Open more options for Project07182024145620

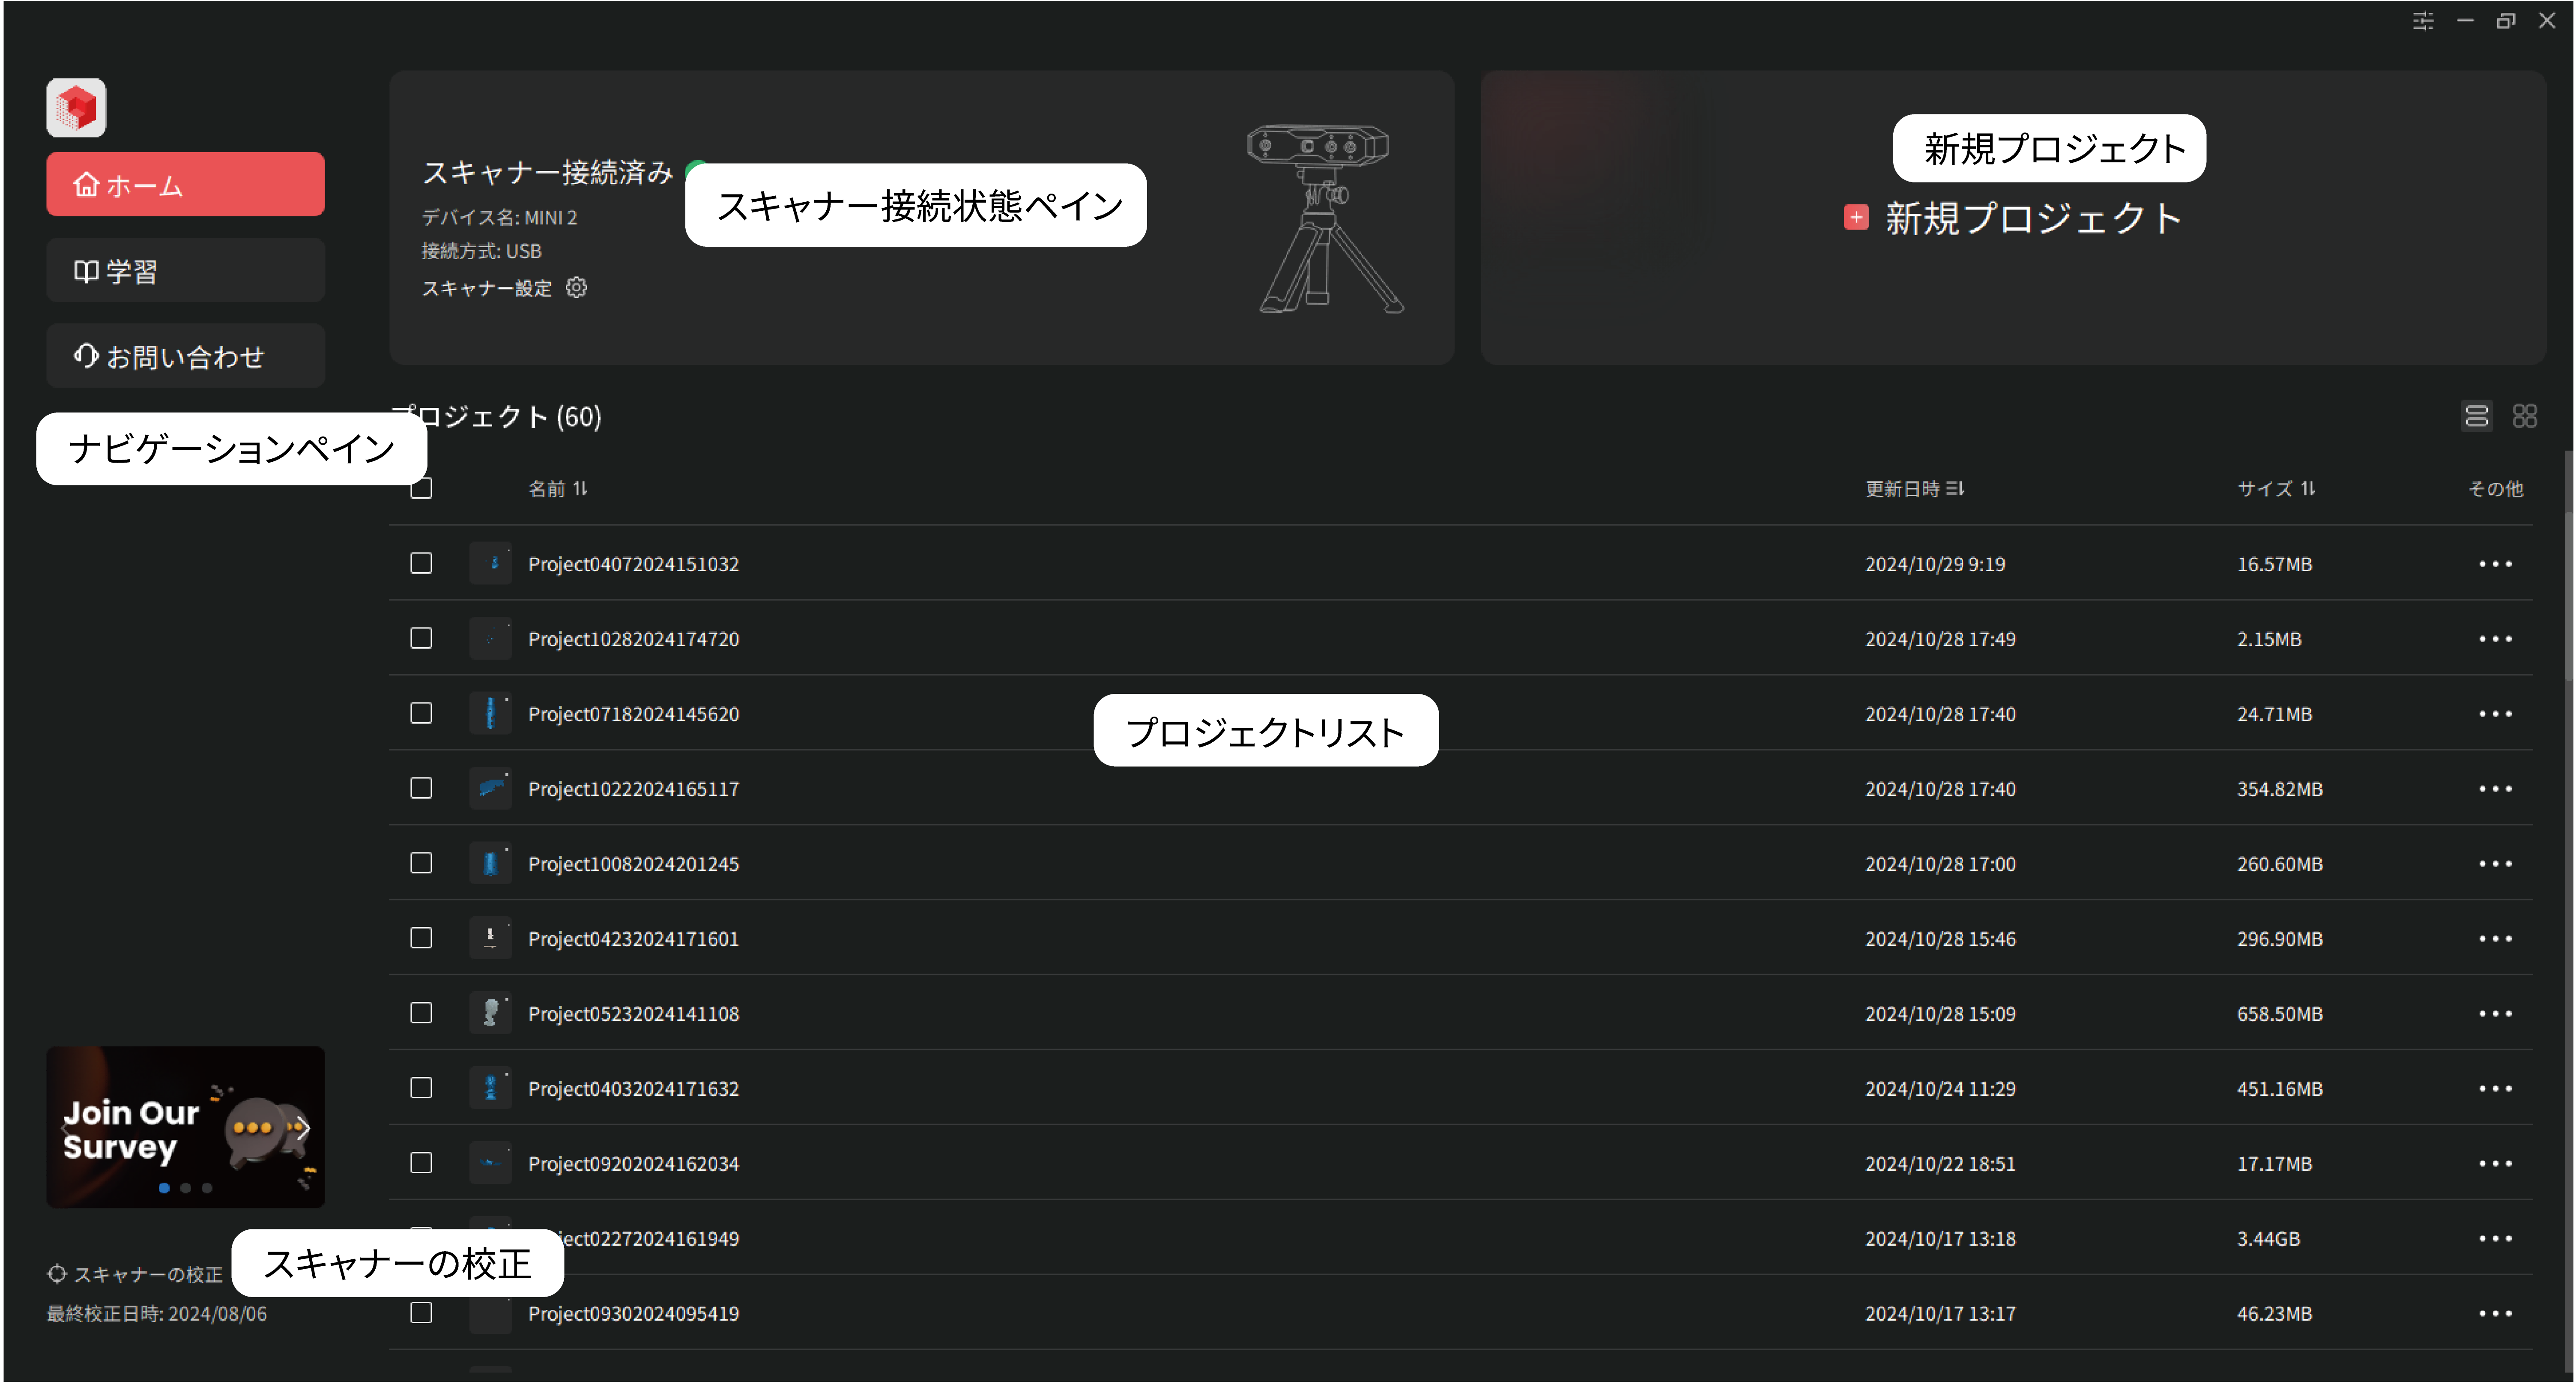(2495, 714)
